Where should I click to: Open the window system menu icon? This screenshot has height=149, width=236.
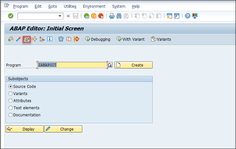[7, 6]
